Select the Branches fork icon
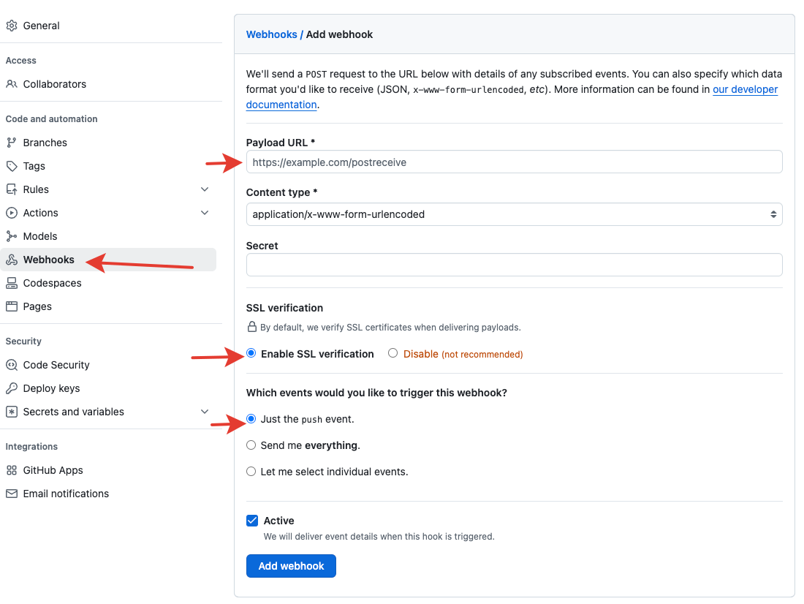Screen dimensions: 804x604 pos(12,142)
